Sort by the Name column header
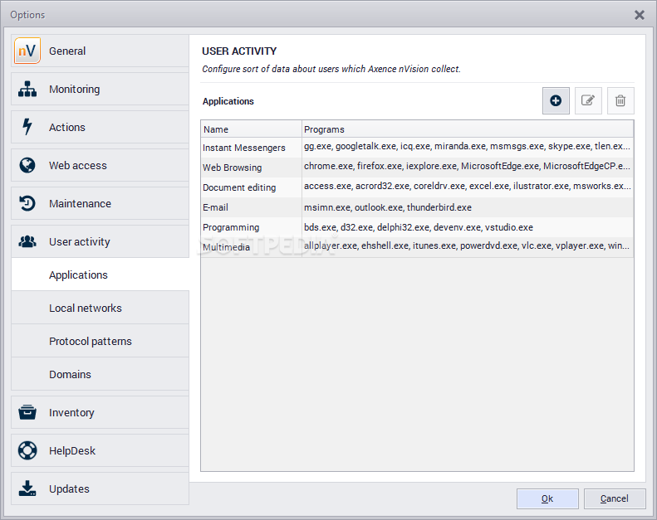Screen dimensions: 657x520 (x=252, y=129)
